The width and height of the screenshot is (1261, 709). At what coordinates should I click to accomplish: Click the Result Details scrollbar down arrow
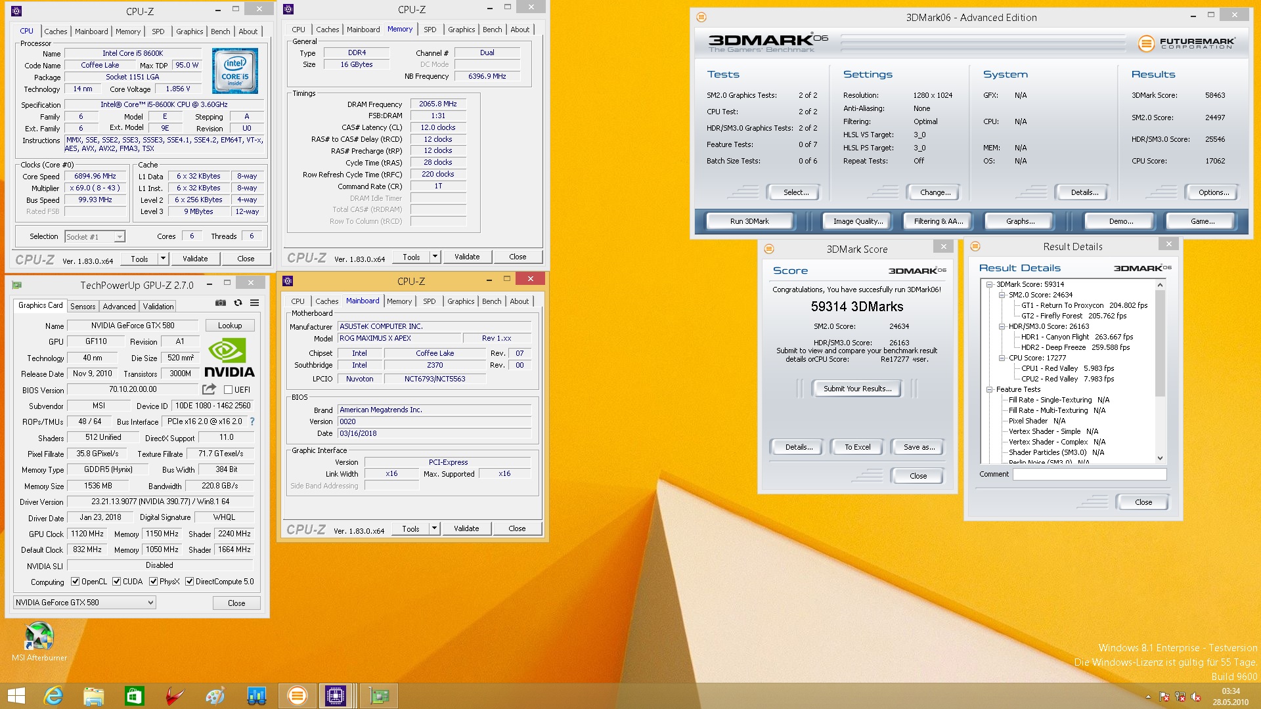(1160, 458)
